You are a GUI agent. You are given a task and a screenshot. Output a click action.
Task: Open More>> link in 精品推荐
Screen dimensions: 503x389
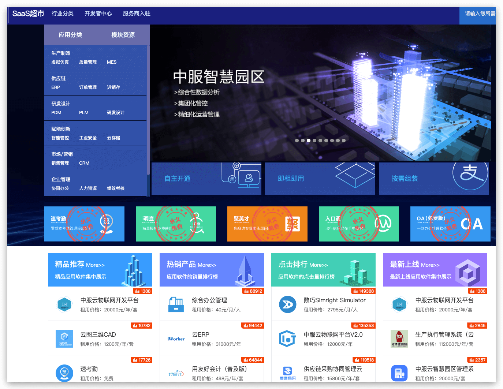(x=95, y=265)
